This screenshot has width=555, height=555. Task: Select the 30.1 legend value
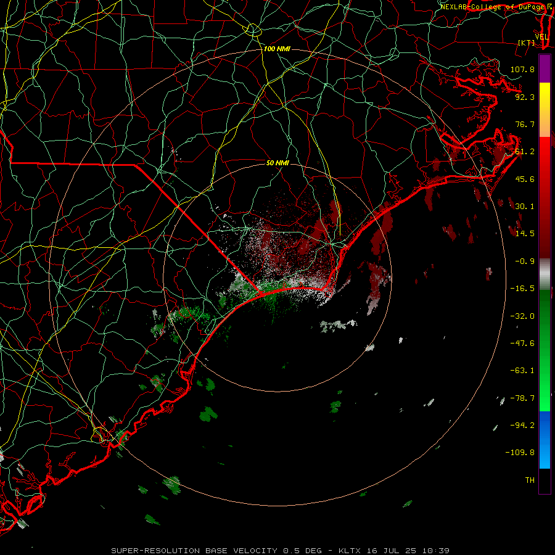coord(525,207)
